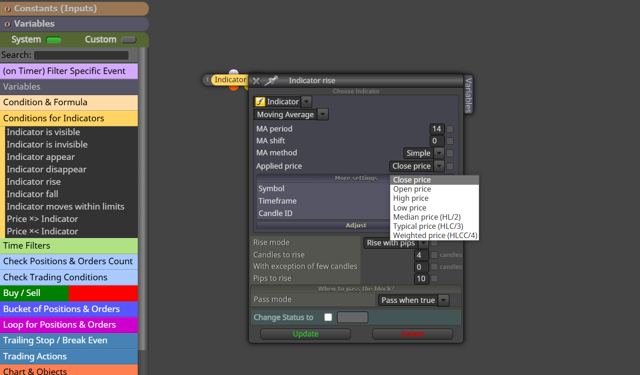Viewport: 640px width, 375px height.
Task: Click the More settings header
Action: pos(356,178)
